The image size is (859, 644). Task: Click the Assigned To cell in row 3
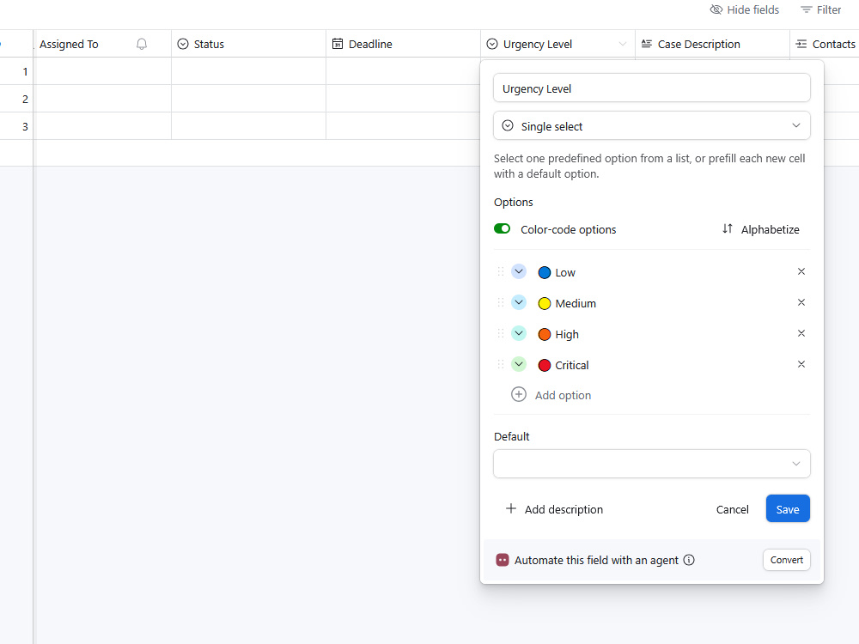102,126
